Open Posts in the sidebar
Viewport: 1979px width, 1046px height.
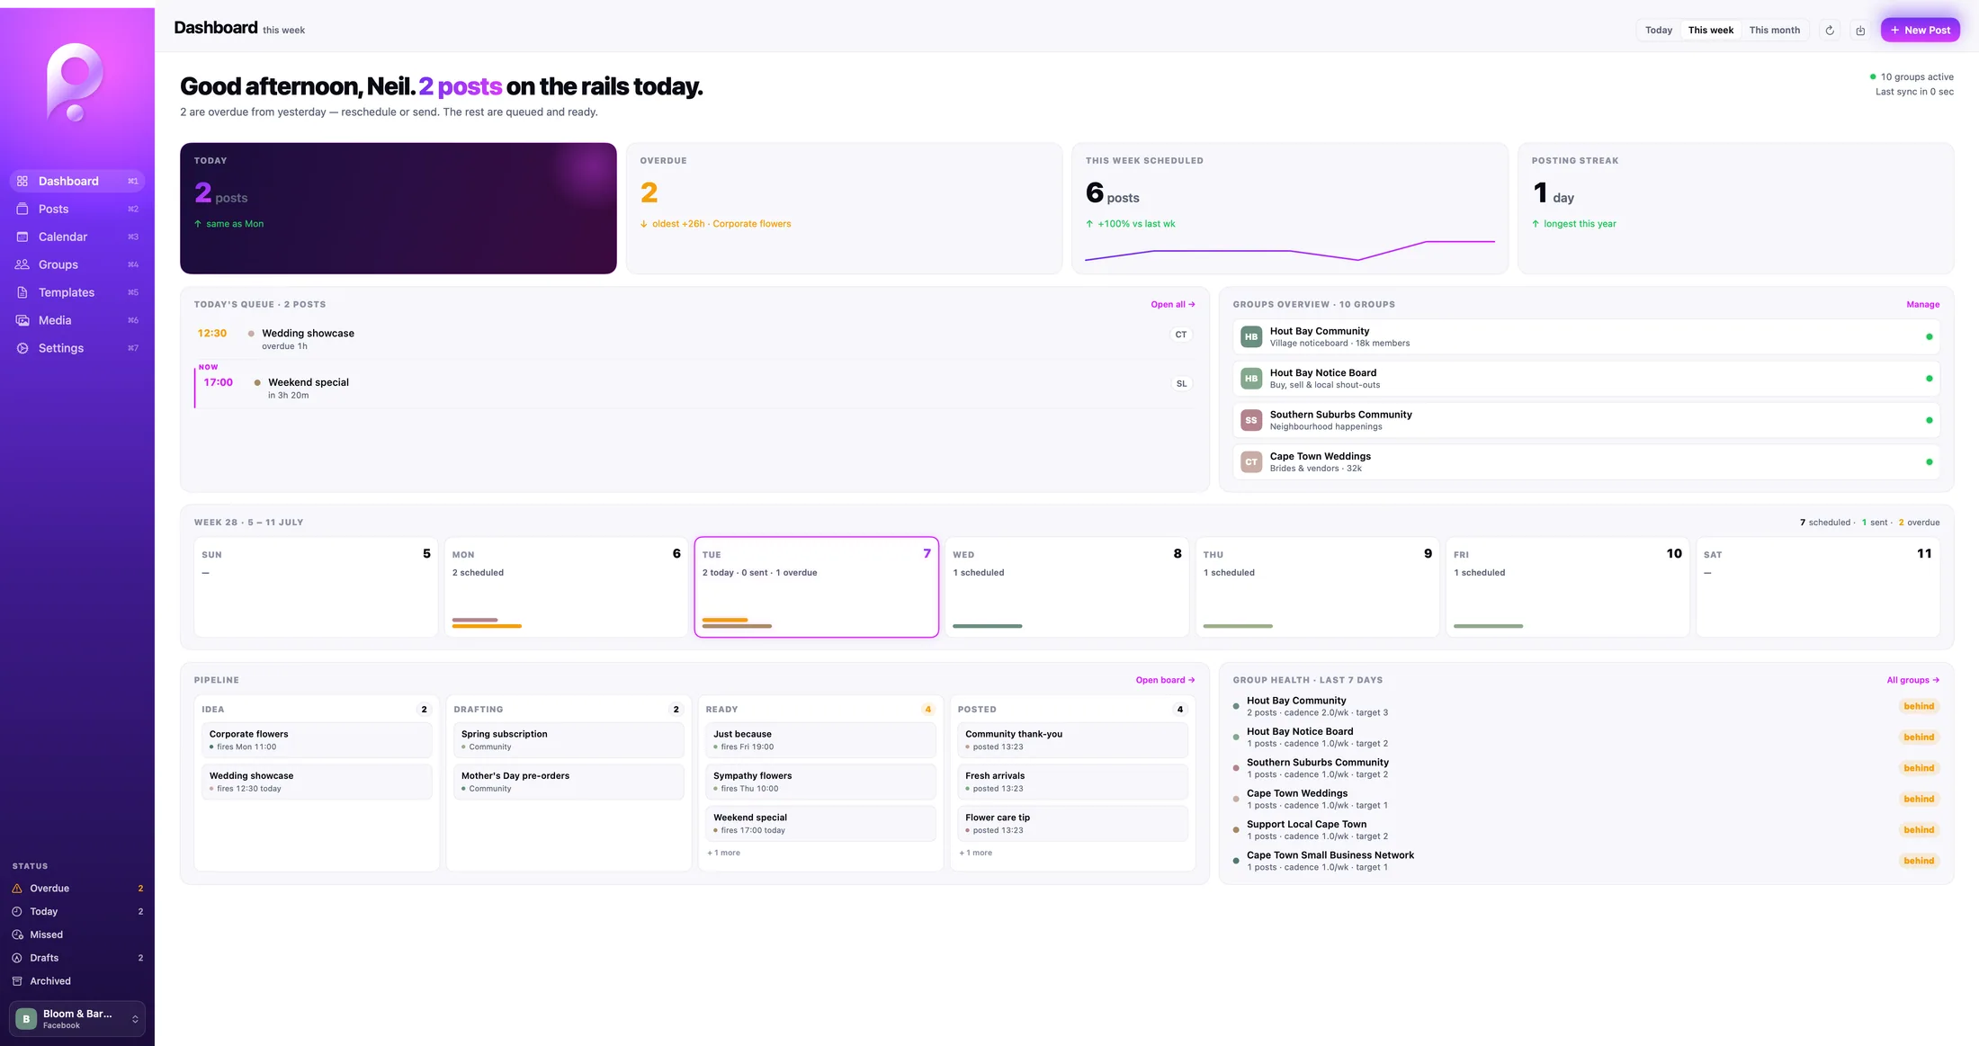tap(77, 209)
